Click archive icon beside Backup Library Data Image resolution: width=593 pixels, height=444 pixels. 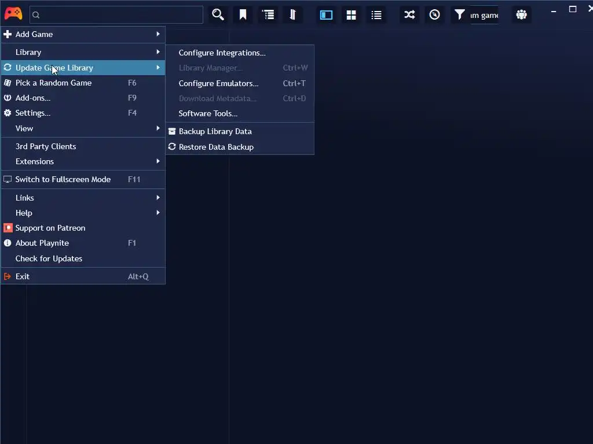tap(172, 131)
